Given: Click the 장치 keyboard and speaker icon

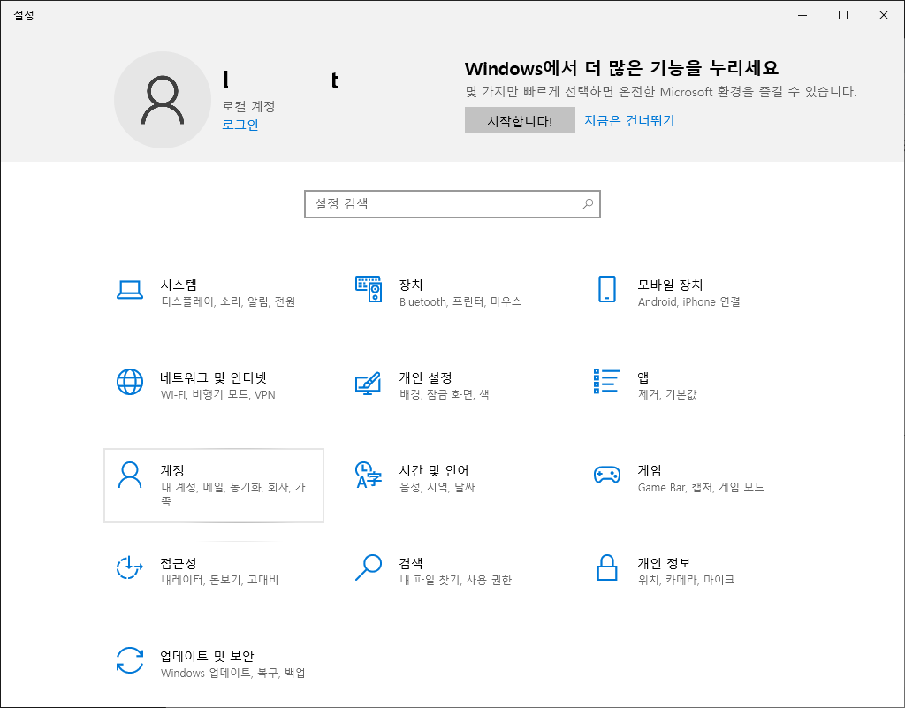Looking at the screenshot, I should [x=369, y=288].
